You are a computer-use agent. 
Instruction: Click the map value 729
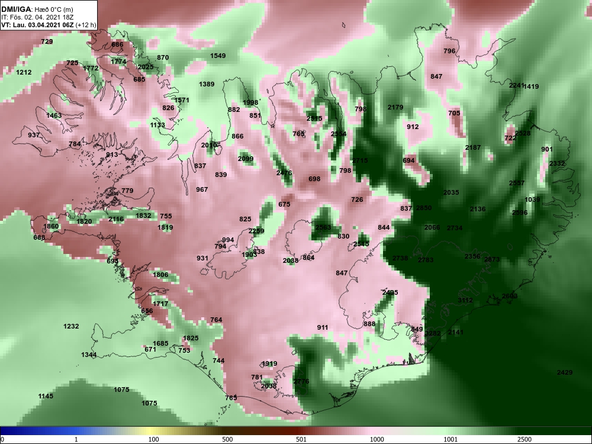47,41
